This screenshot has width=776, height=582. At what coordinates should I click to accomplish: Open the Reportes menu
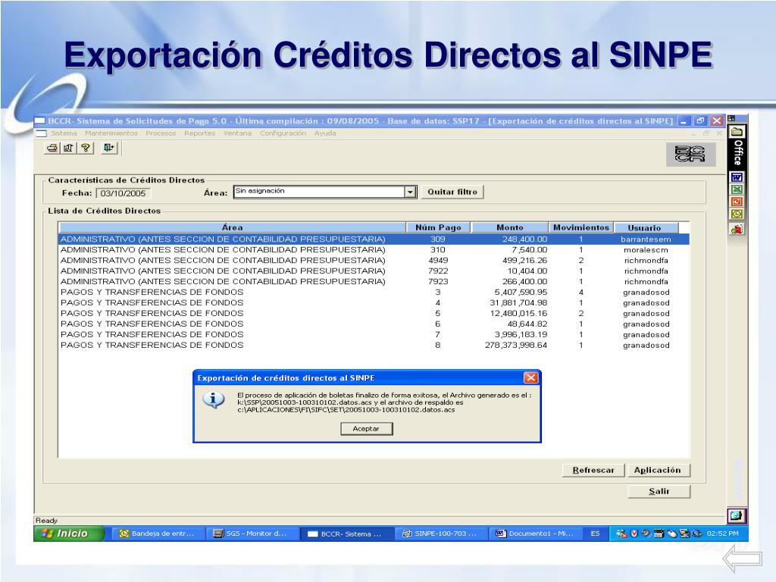click(x=200, y=133)
